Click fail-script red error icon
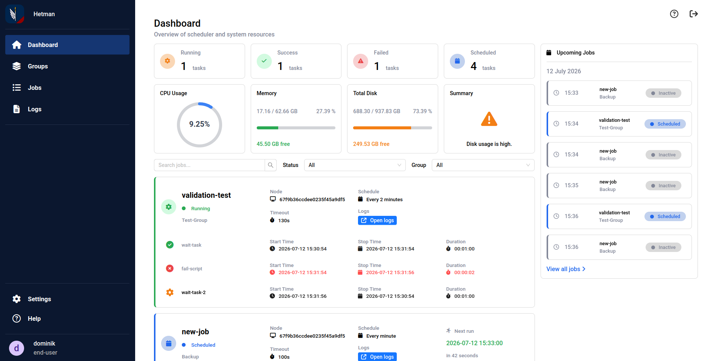 [x=170, y=268]
